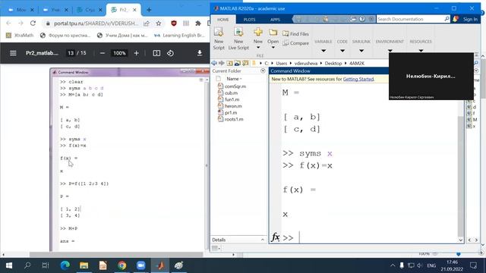Expand the Details panel chevron
The width and height of the screenshot is (486, 273).
(263, 240)
